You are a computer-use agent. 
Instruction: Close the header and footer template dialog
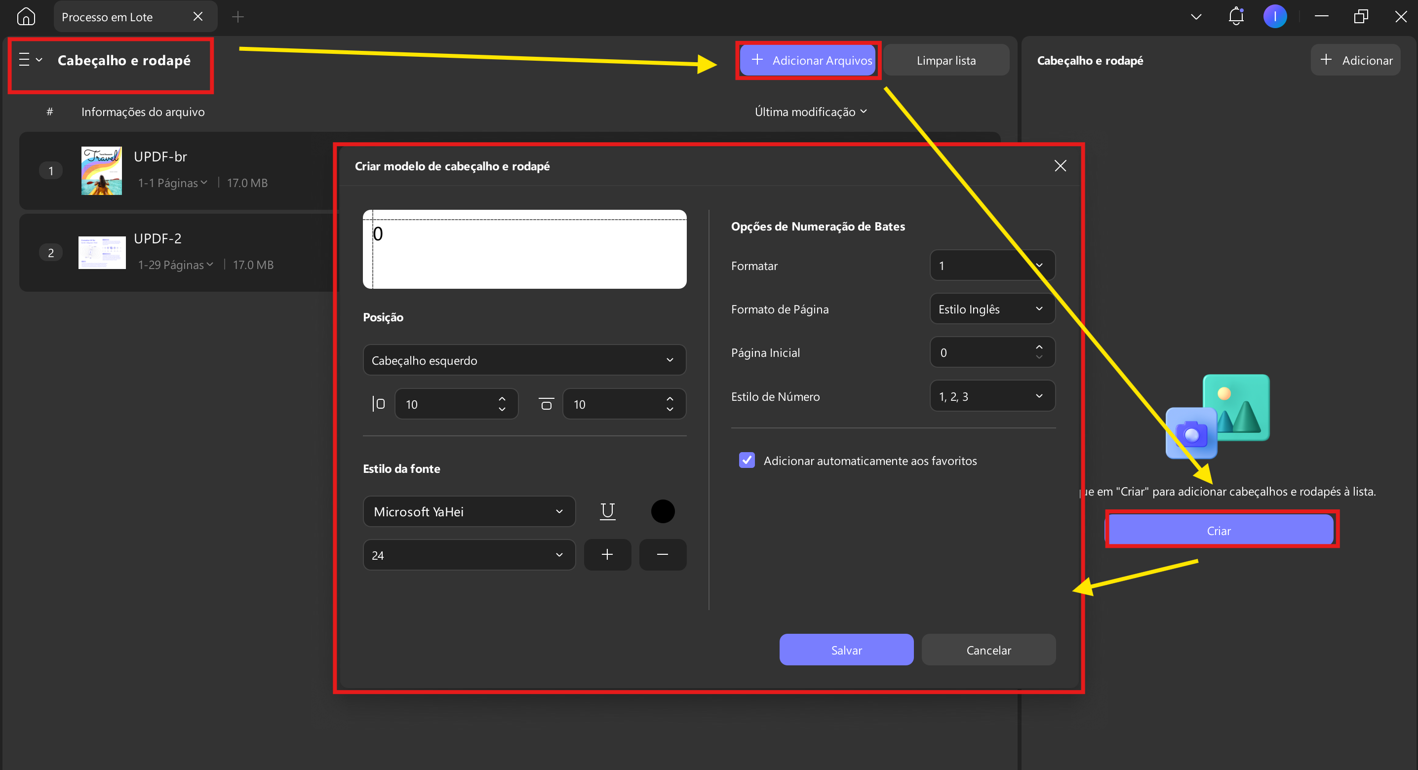tap(1060, 166)
